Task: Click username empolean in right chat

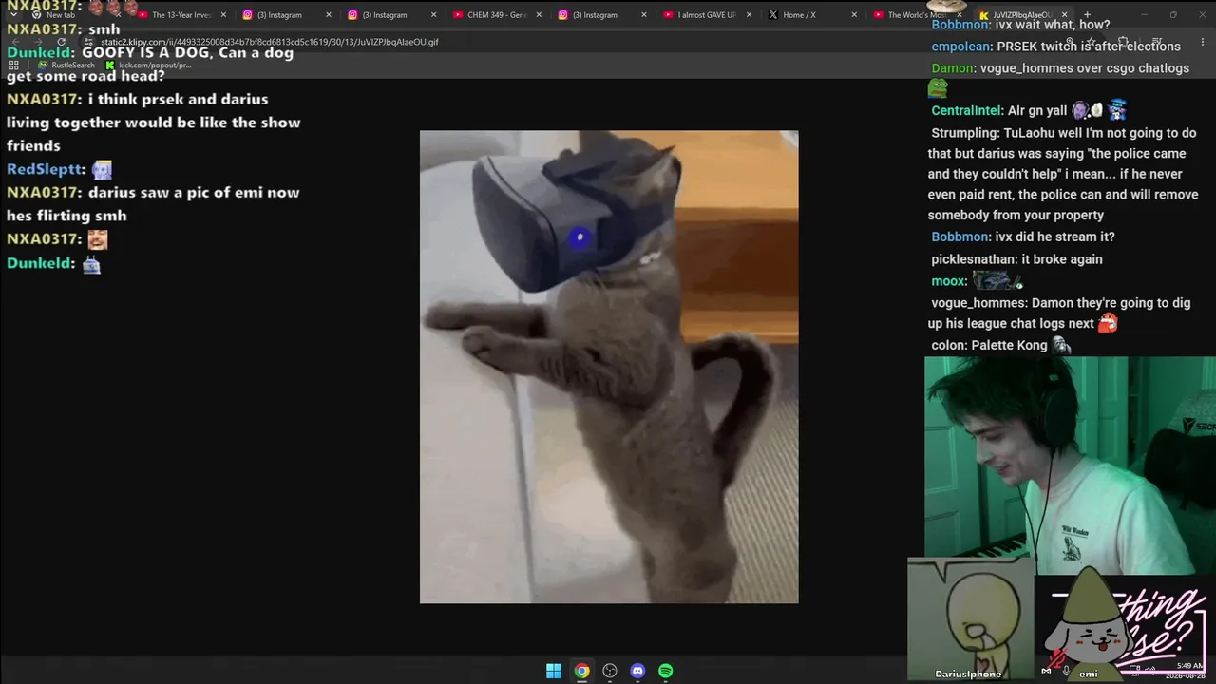Action: (x=961, y=46)
